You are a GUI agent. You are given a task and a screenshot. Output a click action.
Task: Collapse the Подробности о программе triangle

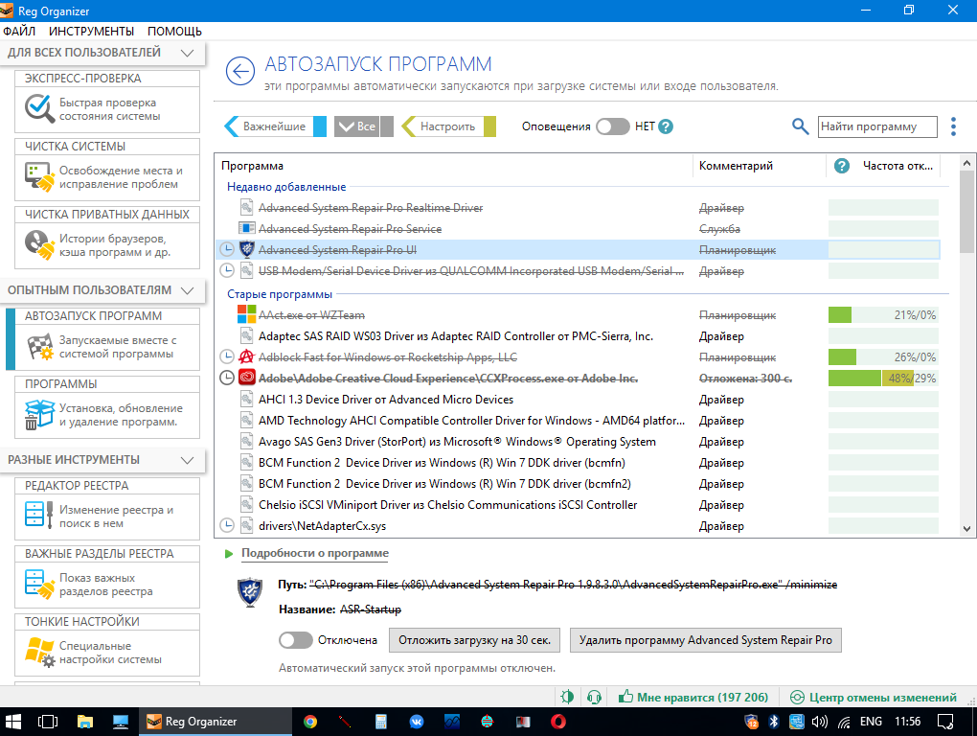tap(229, 553)
